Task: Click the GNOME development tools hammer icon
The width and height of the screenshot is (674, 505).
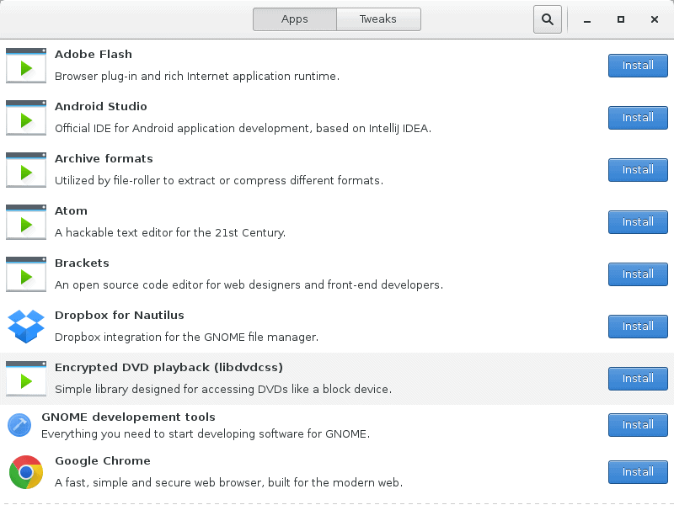Action: coord(19,425)
